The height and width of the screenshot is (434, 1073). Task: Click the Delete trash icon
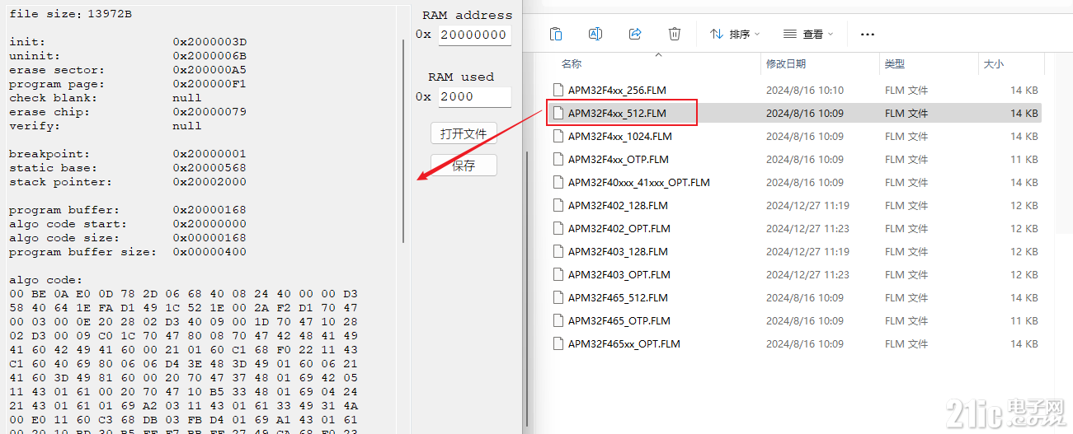point(675,34)
